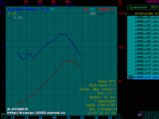Click the 1.15 coefficient value
The height and width of the screenshot is (119, 159).
(x=18, y=18)
